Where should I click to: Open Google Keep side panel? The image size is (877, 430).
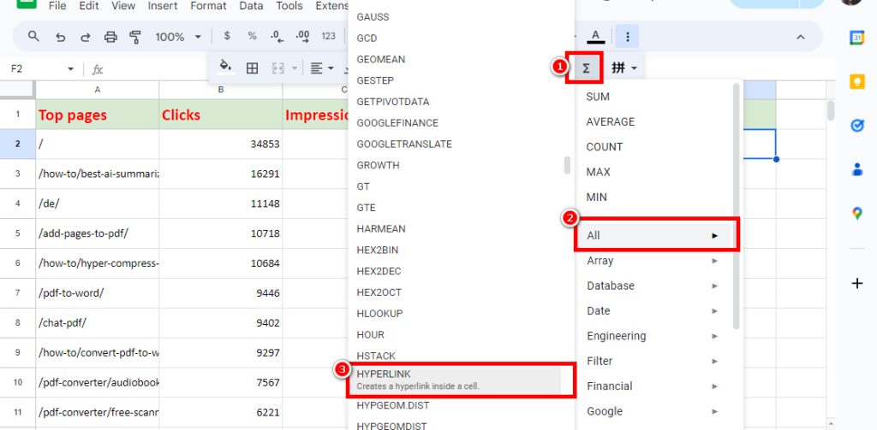(x=856, y=81)
